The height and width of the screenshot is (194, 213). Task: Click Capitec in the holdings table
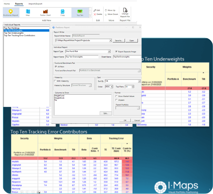16,125
